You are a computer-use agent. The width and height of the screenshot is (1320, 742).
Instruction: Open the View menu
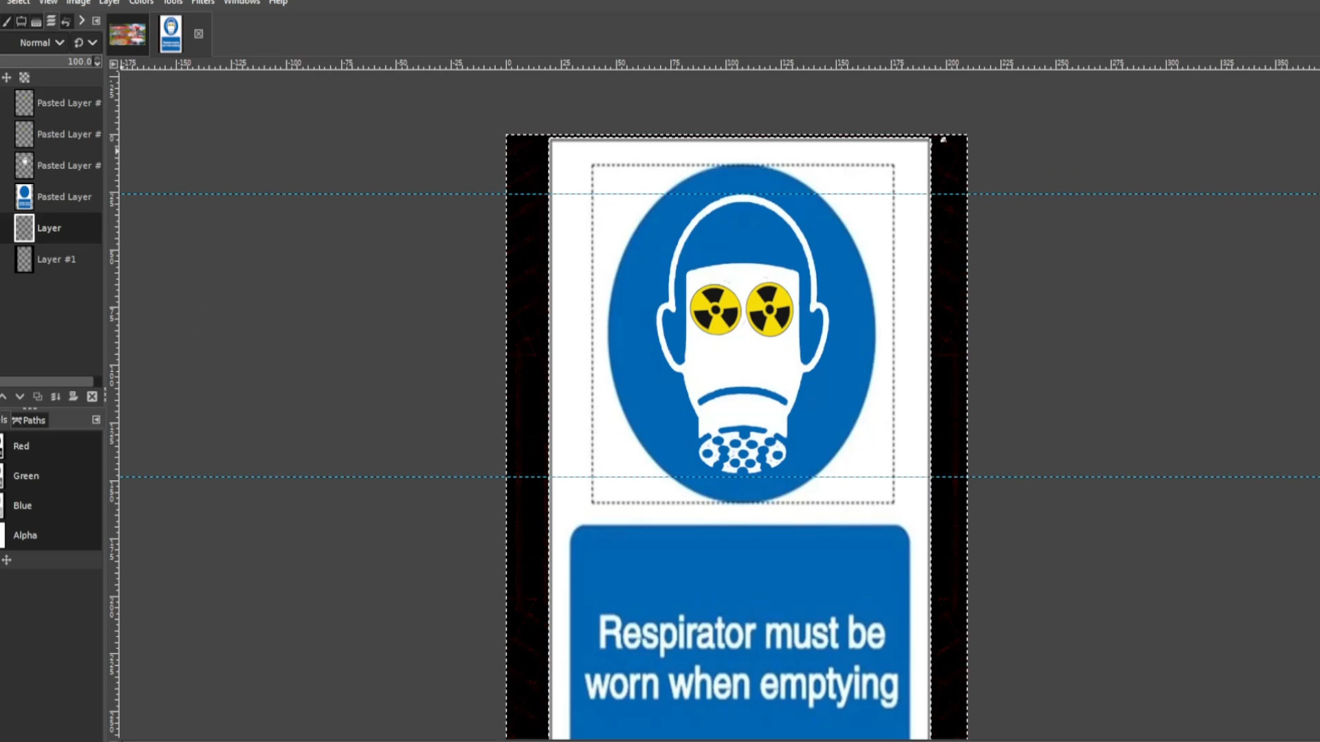tap(48, 2)
